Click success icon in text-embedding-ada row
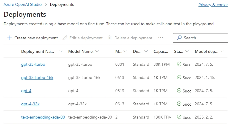The height and width of the screenshot is (125, 228). [x=179, y=117]
